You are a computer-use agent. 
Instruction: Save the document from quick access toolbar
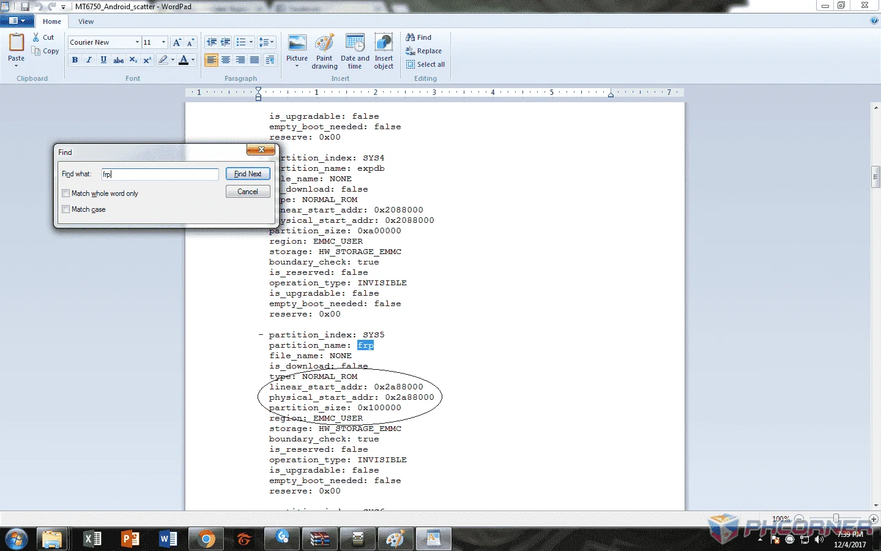pyautogui.click(x=25, y=6)
